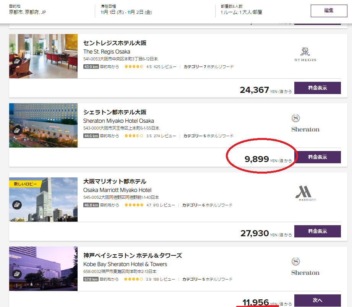Open セントレジスホテル大阪 hotel title

115,43
